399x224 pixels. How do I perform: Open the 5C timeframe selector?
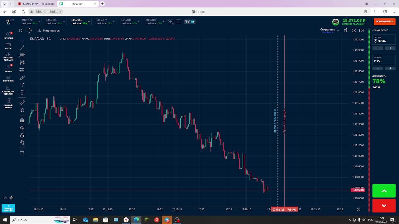click(21, 30)
